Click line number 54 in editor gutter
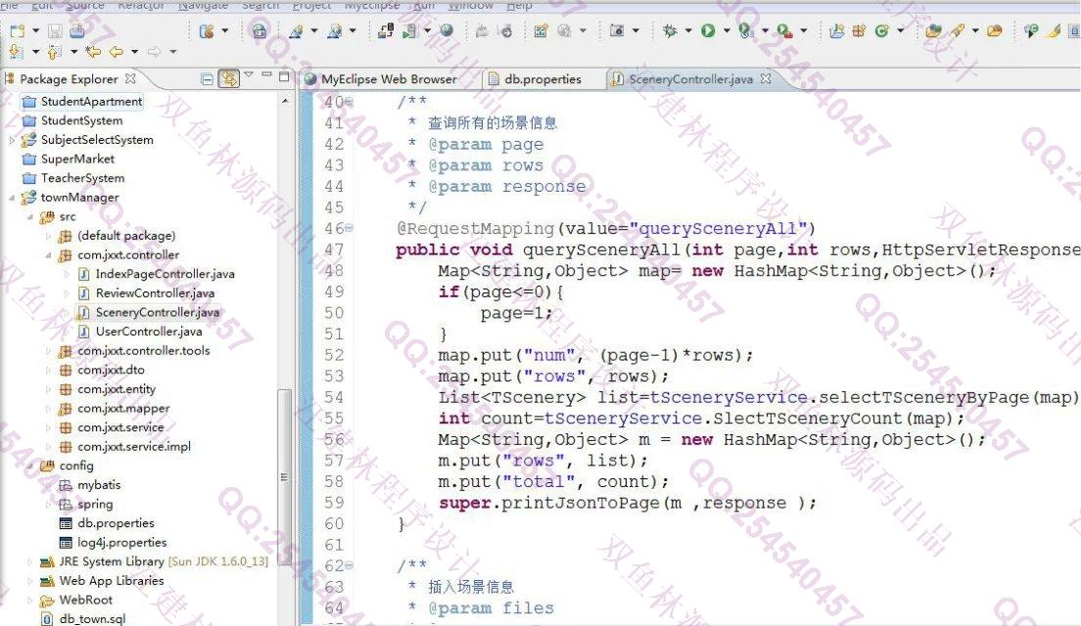The height and width of the screenshot is (626, 1081). [x=334, y=397]
